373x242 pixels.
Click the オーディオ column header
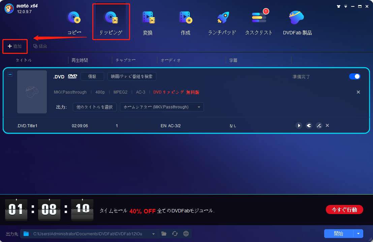click(170, 60)
